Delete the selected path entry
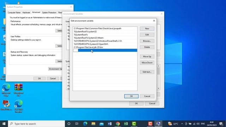This screenshot has width=226, height=127. click(147, 47)
